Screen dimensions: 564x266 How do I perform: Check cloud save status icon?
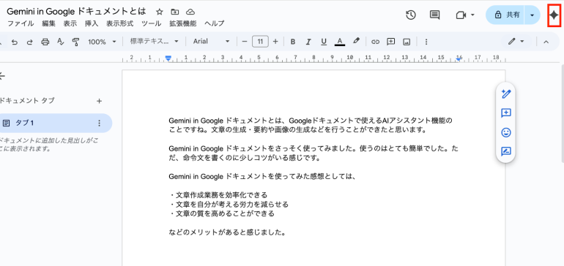point(190,12)
